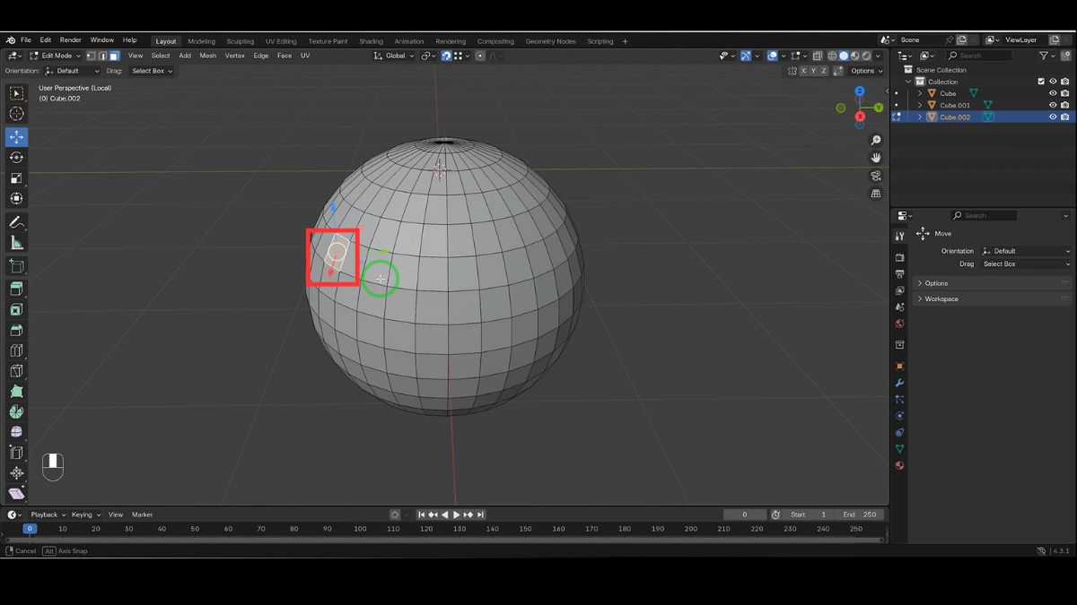Click the End frame field showing 250

tap(860, 514)
